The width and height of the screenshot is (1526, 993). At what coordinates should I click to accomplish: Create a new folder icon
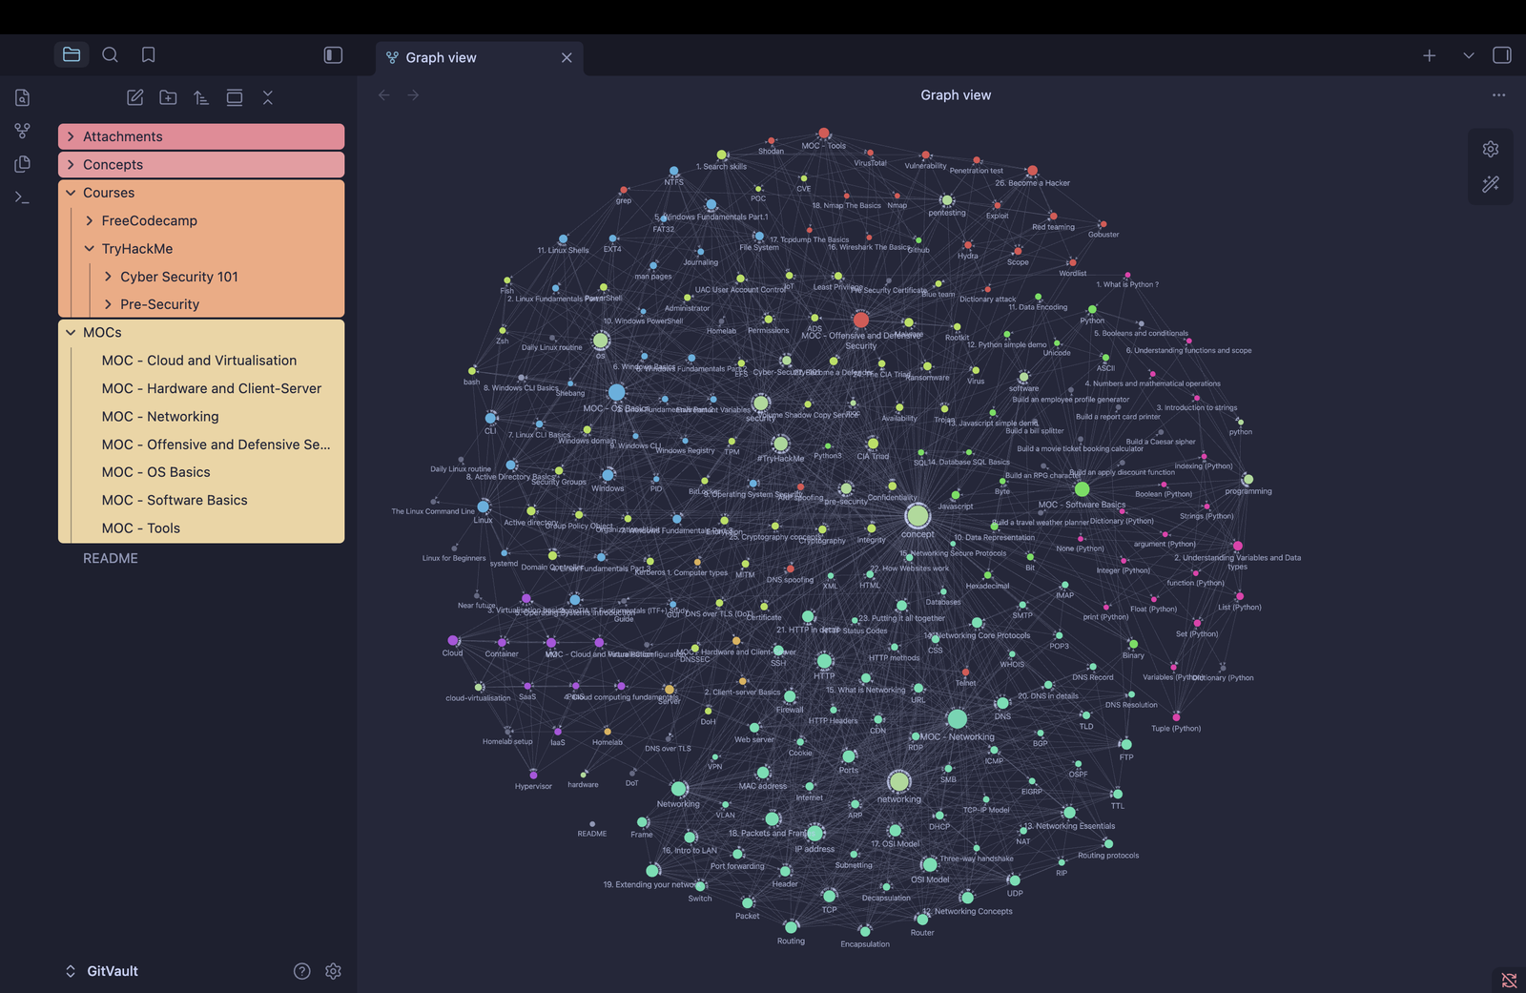click(168, 97)
